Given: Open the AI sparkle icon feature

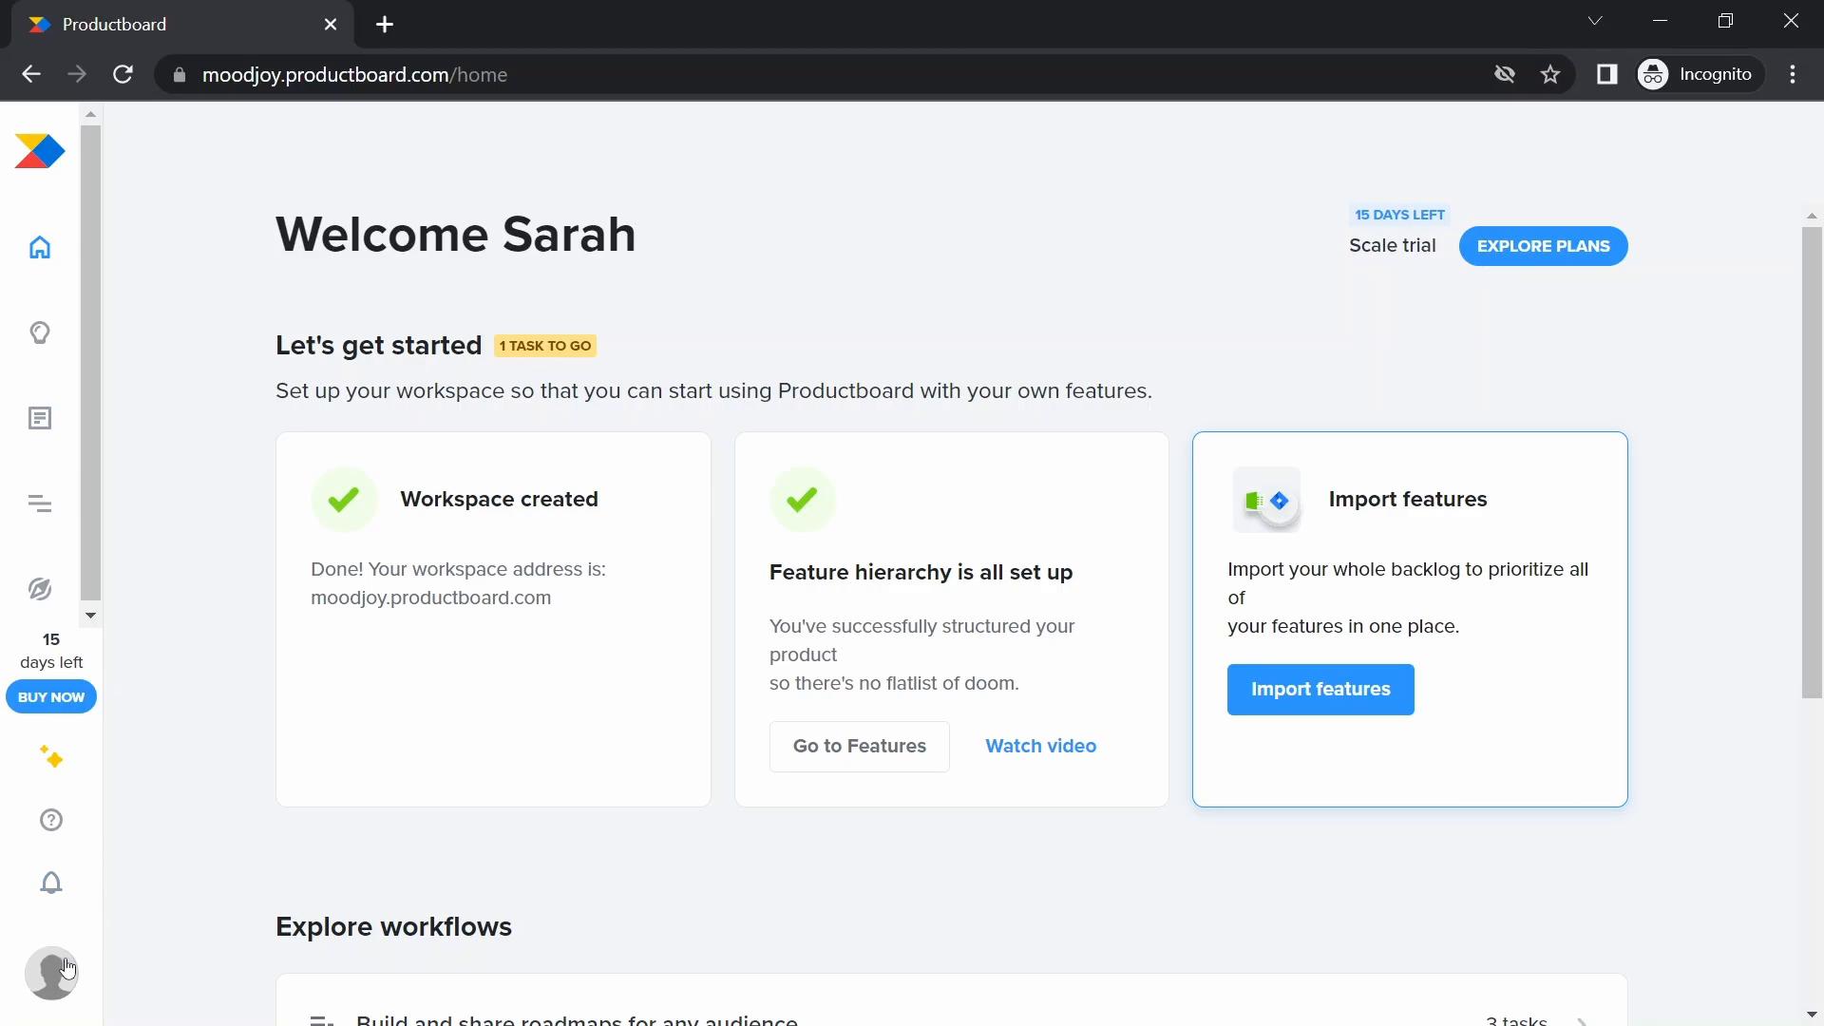Looking at the screenshot, I should [50, 756].
